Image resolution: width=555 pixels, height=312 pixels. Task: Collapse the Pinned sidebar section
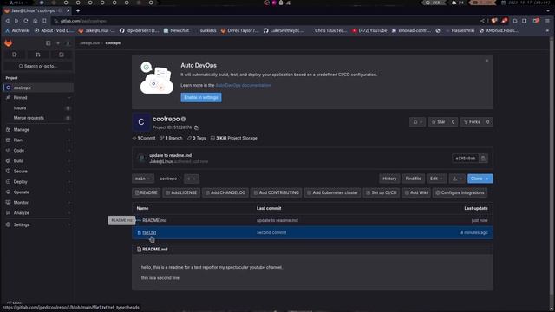pos(38,98)
